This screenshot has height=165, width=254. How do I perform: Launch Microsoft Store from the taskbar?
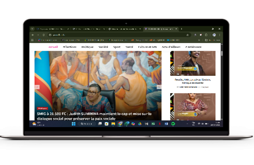coord(106,124)
